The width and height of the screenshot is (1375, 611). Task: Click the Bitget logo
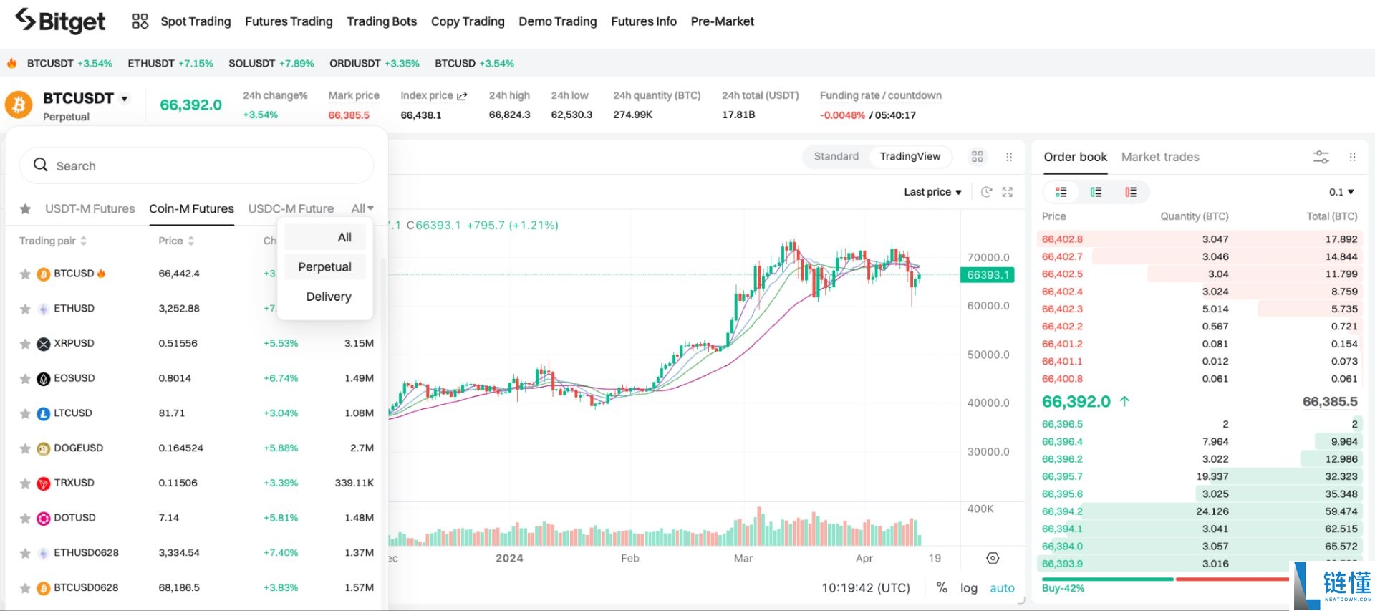point(60,21)
